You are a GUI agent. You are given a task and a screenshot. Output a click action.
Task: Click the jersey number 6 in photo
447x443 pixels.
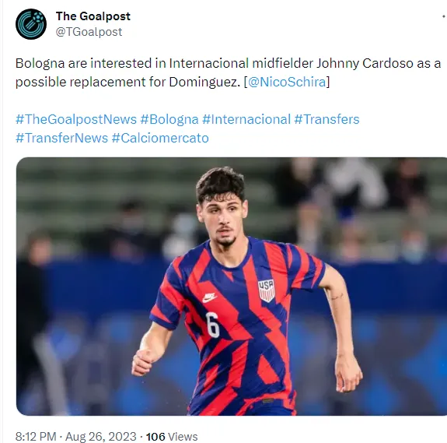tap(213, 325)
